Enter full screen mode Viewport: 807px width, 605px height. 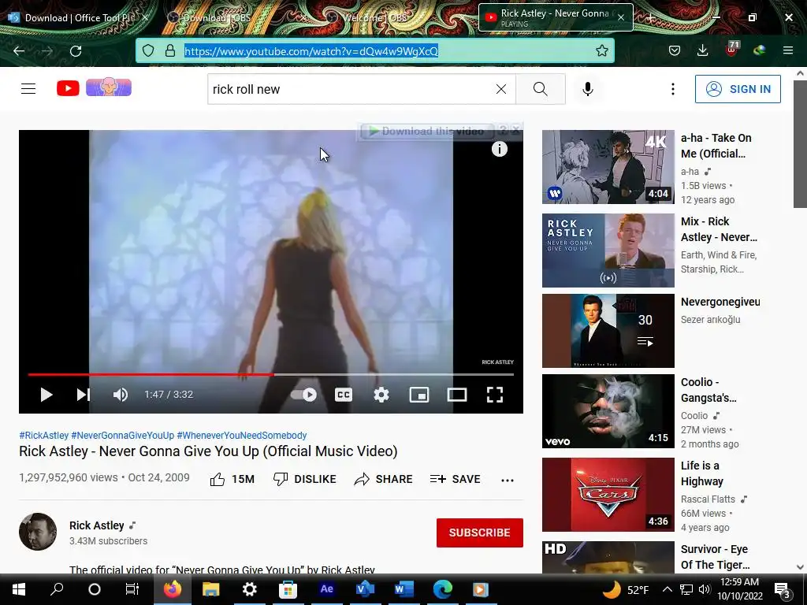point(495,395)
